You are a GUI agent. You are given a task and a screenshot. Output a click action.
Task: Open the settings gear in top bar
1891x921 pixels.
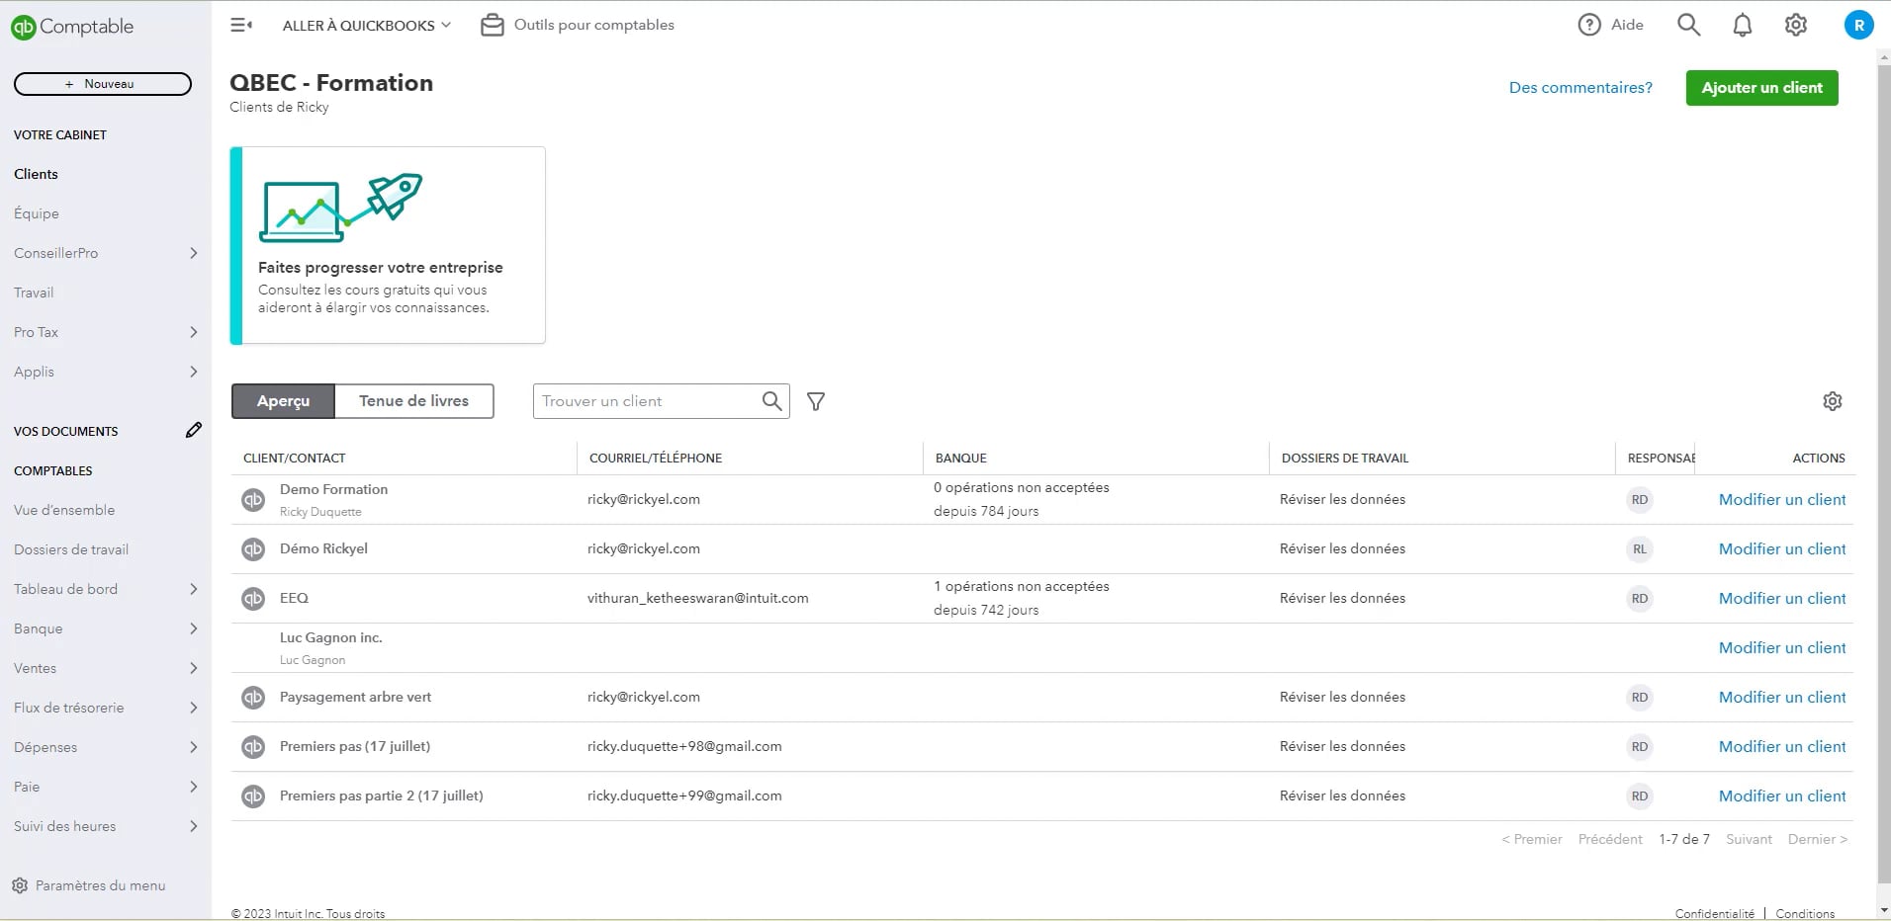coord(1796,25)
